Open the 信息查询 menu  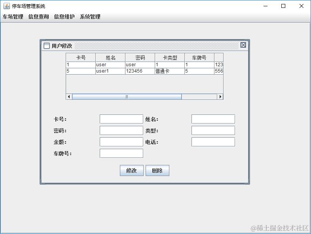pos(39,17)
